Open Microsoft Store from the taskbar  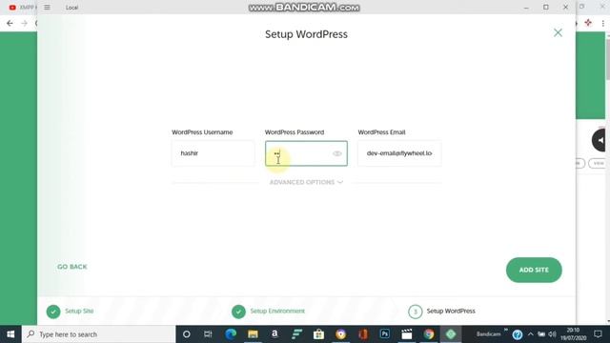pyautogui.click(x=318, y=334)
